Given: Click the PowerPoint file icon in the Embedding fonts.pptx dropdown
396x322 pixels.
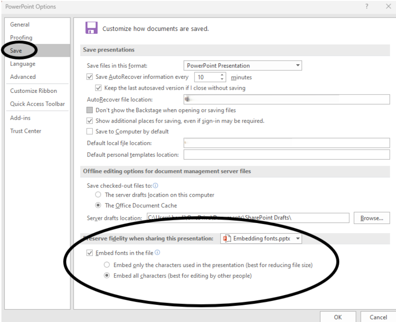Looking at the screenshot, I should click(227, 238).
